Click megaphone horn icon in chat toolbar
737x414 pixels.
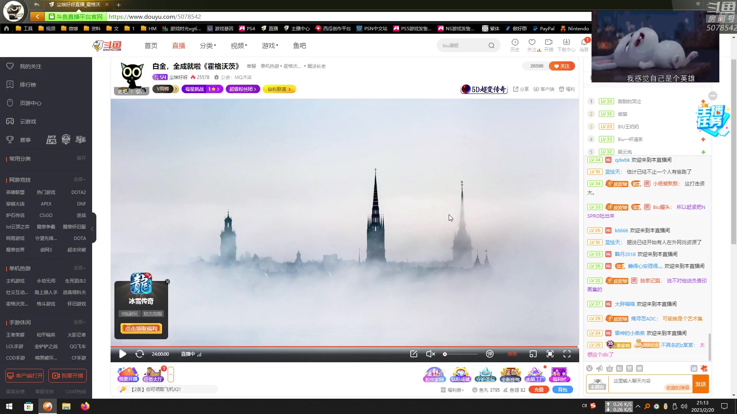(x=600, y=368)
